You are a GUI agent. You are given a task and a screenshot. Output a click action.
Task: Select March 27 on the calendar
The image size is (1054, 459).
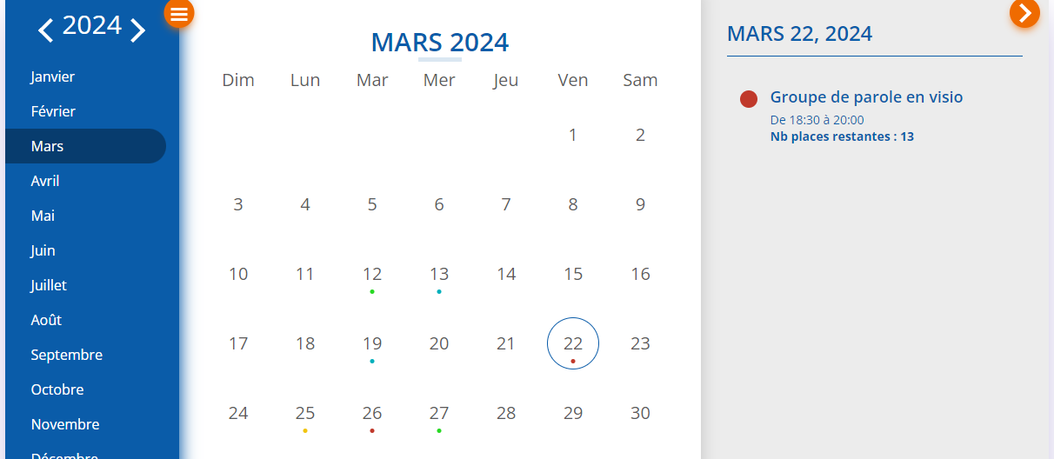point(439,414)
